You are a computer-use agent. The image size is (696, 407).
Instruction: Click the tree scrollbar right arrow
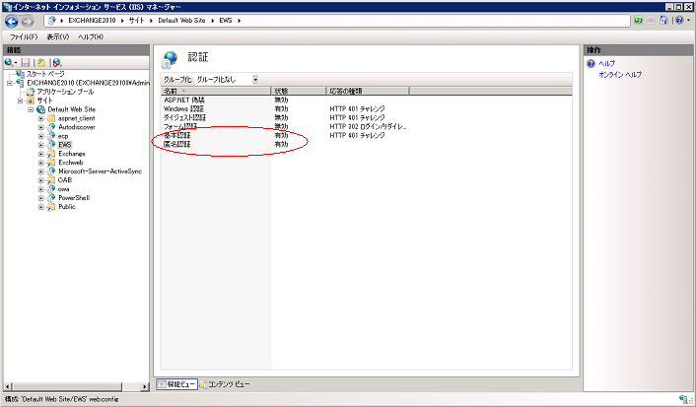click(145, 386)
